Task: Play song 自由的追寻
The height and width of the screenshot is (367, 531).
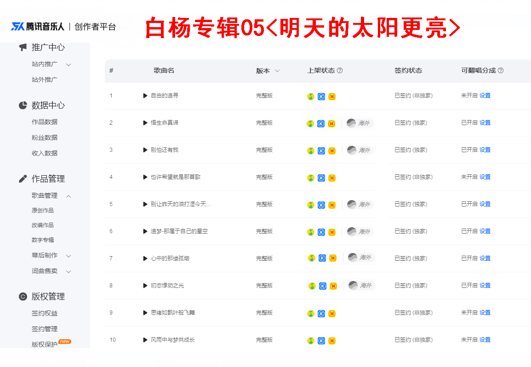Action: (x=145, y=96)
